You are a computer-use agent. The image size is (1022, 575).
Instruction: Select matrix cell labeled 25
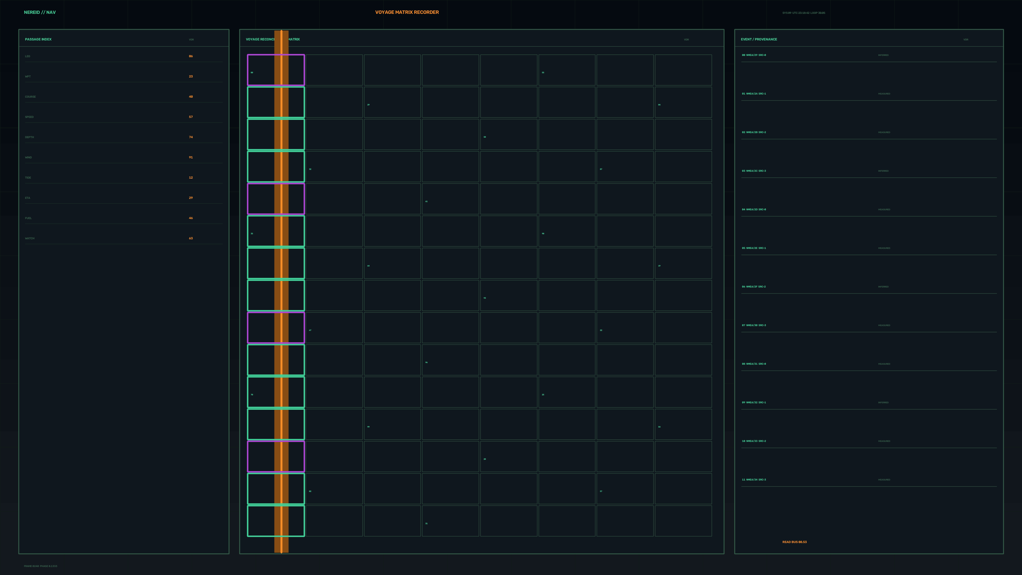tap(567, 392)
